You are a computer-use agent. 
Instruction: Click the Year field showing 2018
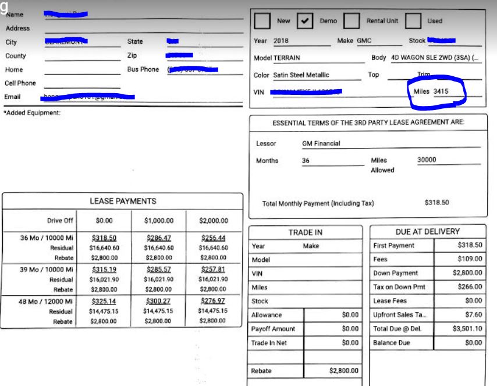click(301, 41)
